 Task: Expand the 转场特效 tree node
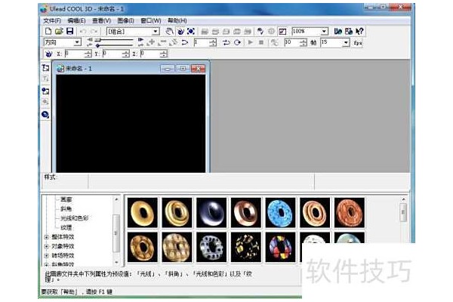(x=46, y=255)
